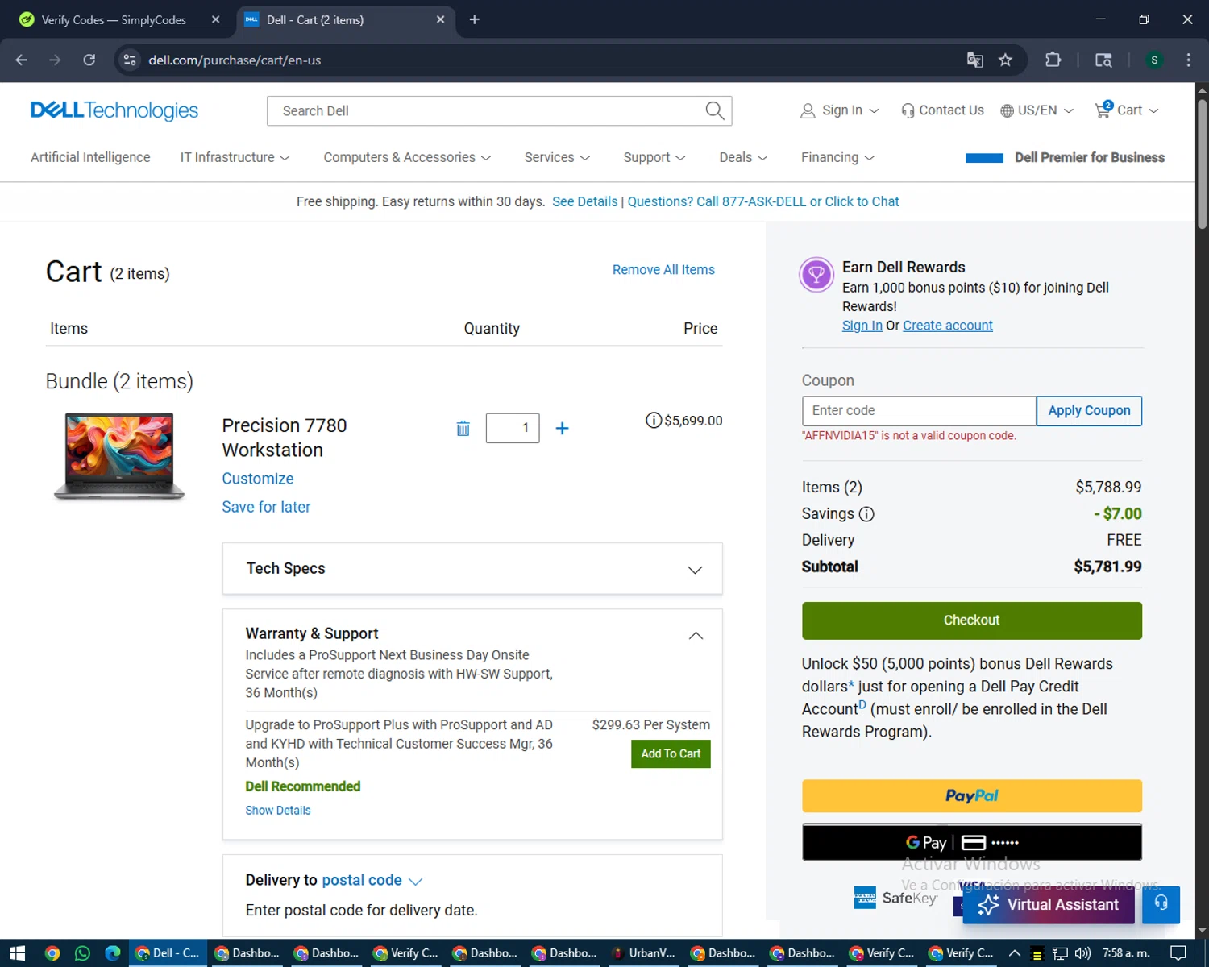Open the headset support chat icon
This screenshot has height=967, width=1209.
coord(1161,904)
